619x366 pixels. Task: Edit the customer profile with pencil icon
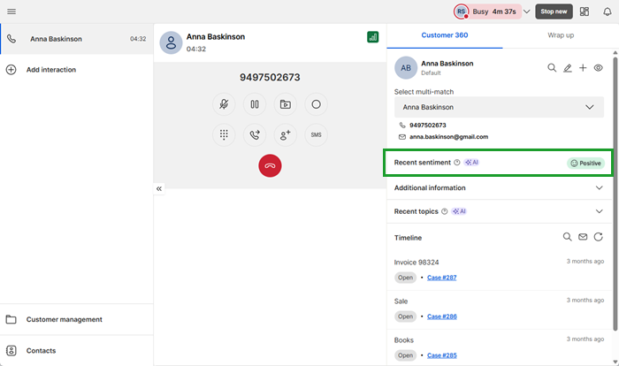[x=568, y=68]
